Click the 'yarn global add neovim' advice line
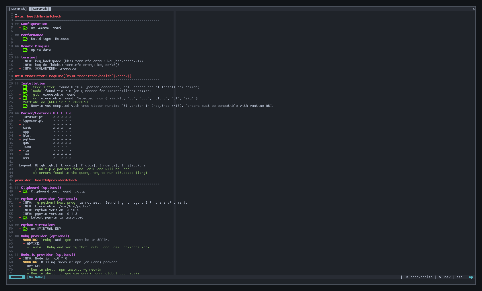482x291 pixels. coord(83,273)
